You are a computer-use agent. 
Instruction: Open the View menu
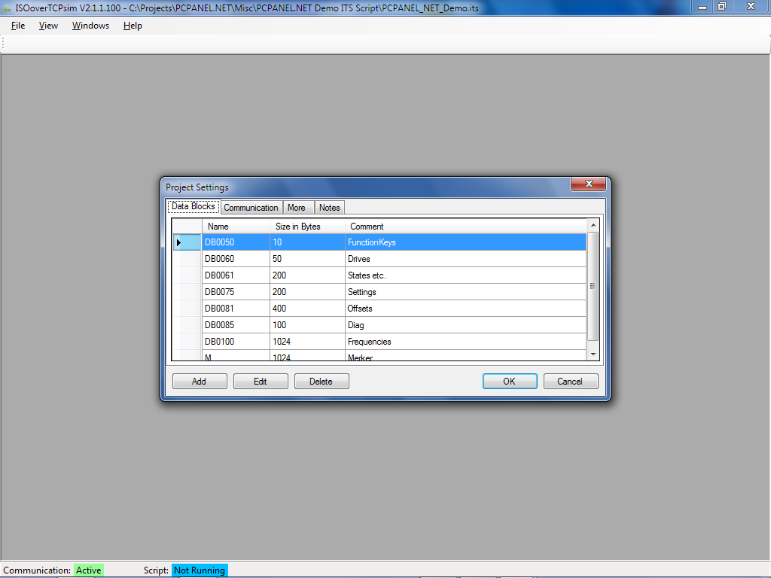pyautogui.click(x=48, y=26)
